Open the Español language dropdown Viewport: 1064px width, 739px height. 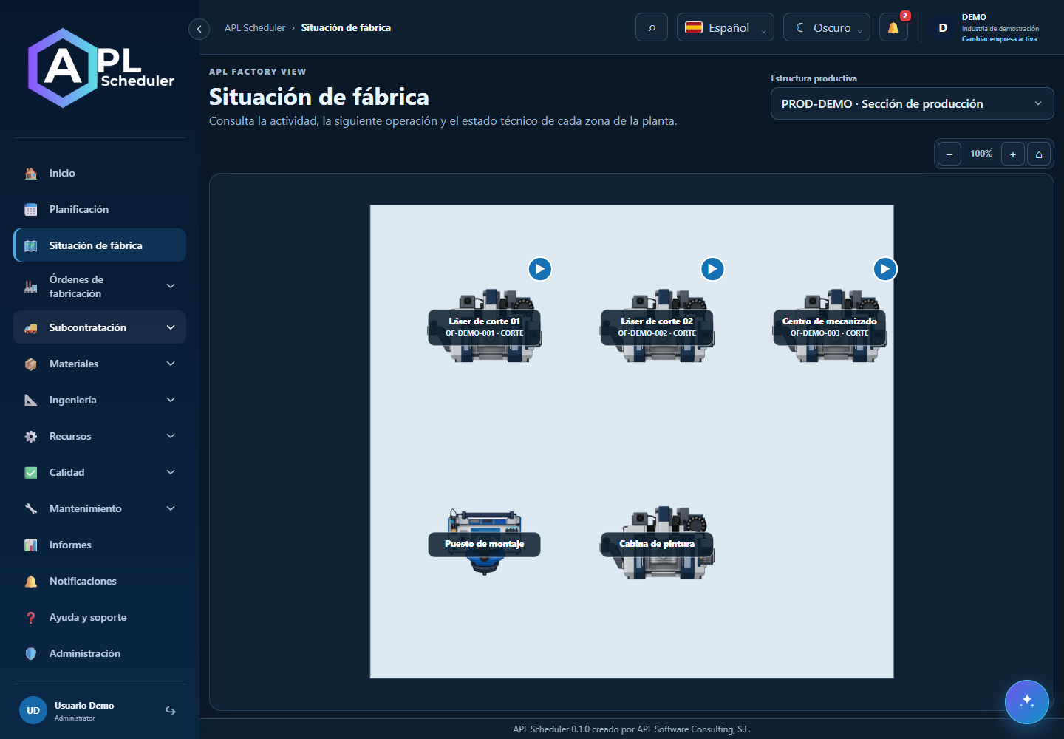(x=726, y=27)
